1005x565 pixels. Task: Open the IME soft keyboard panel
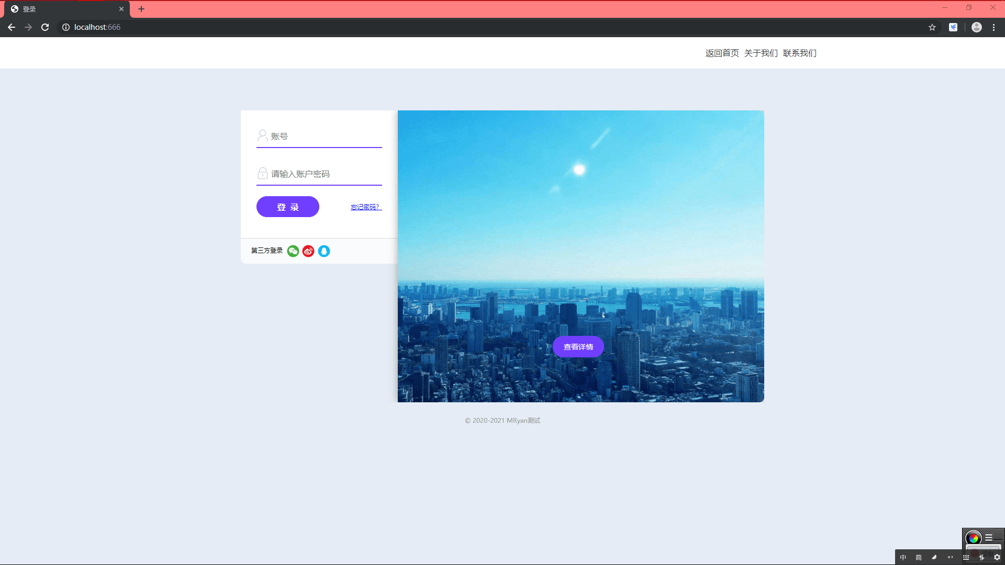click(x=966, y=557)
